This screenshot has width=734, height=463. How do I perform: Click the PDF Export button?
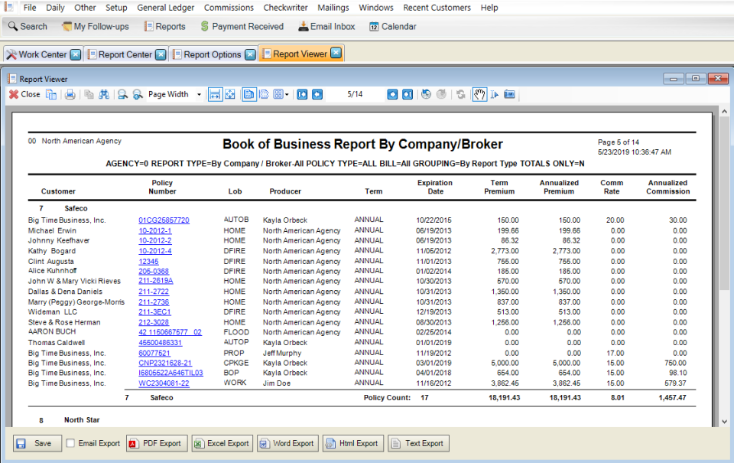click(x=156, y=442)
